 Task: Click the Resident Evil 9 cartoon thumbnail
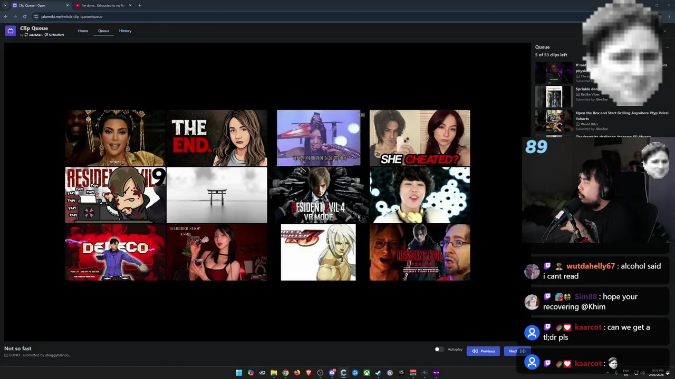click(115, 195)
